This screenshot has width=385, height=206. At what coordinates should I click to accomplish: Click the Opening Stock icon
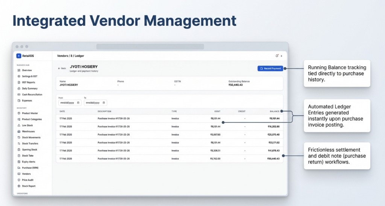coord(19,149)
